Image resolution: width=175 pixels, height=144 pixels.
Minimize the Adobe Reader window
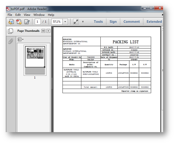[x=145, y=8]
